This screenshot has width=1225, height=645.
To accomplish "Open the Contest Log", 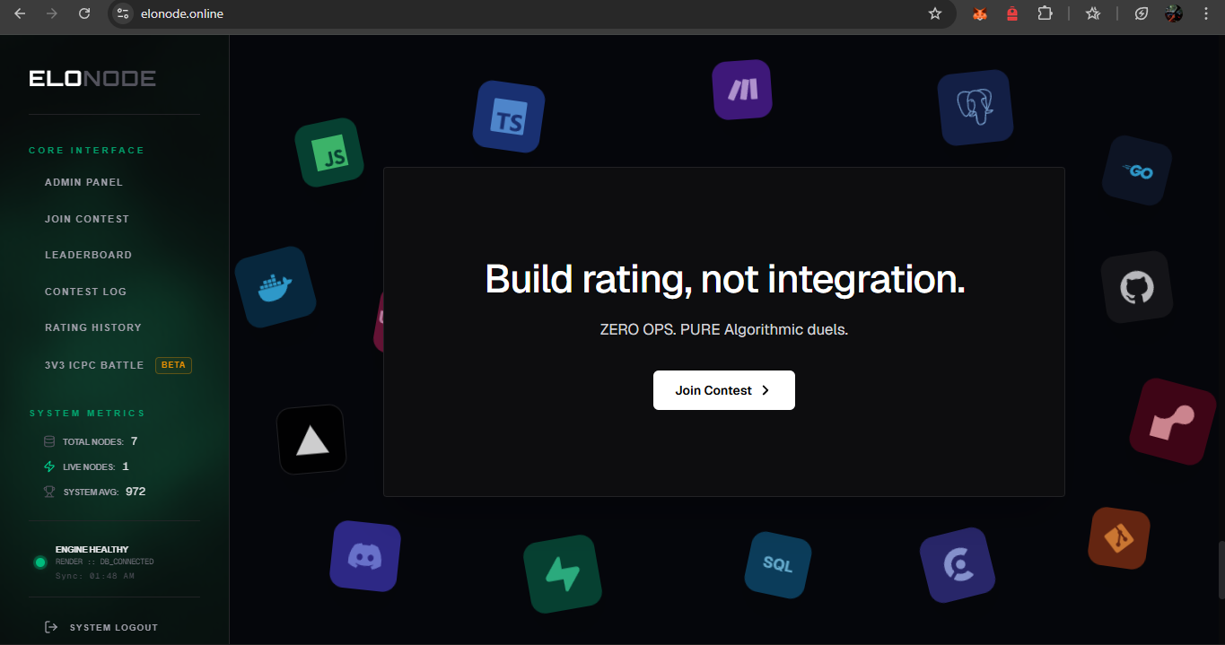I will click(85, 292).
